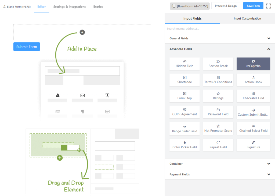The width and height of the screenshot is (275, 196).
Task: Copy the fluentform shortcode
Action: point(190,6)
